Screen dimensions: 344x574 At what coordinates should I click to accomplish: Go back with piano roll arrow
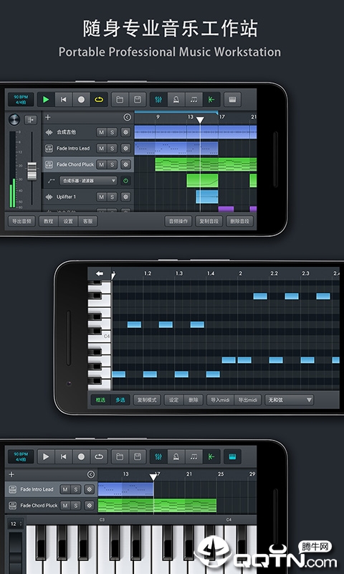(100, 273)
